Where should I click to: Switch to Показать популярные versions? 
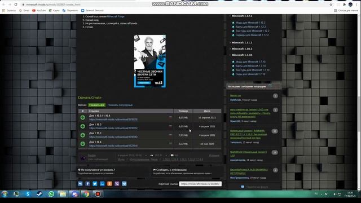pyautogui.click(x=120, y=105)
